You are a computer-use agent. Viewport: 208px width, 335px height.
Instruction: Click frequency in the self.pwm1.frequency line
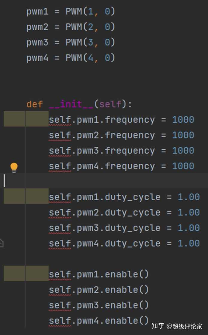click(130, 120)
